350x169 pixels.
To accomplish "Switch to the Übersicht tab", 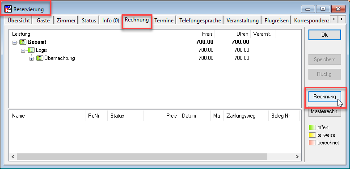I will point(19,21).
